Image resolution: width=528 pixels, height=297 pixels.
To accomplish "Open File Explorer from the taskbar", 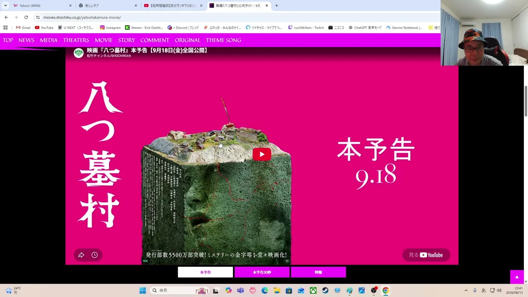I will click(x=277, y=290).
